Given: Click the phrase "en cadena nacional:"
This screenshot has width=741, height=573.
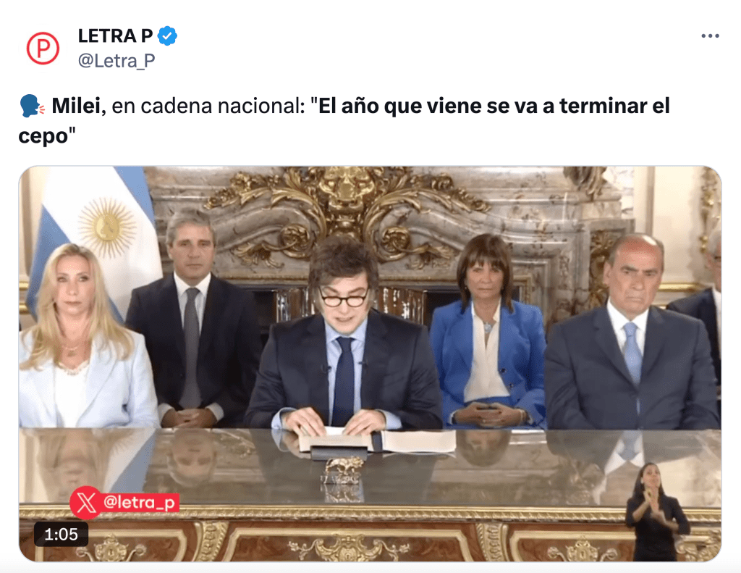Looking at the screenshot, I should 208,106.
